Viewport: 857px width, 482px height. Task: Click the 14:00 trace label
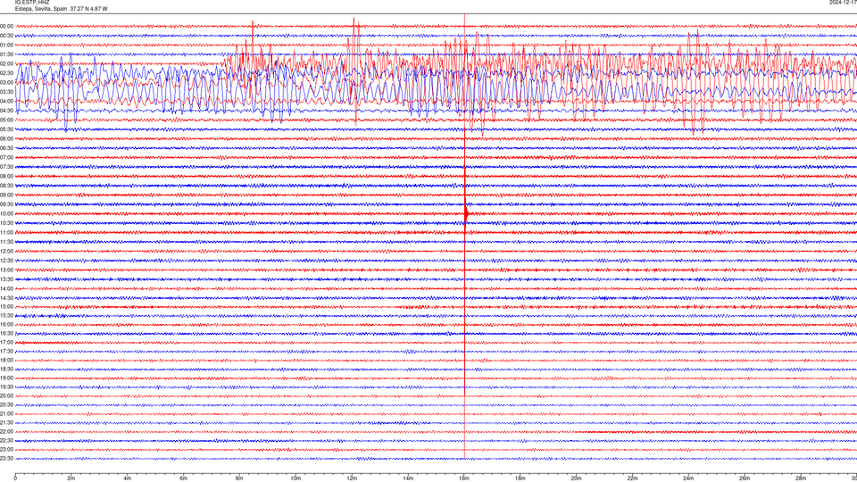pyautogui.click(x=6, y=288)
